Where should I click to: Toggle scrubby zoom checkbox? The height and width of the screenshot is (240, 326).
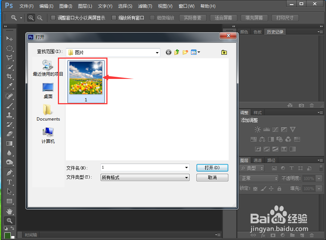[x=152, y=18]
